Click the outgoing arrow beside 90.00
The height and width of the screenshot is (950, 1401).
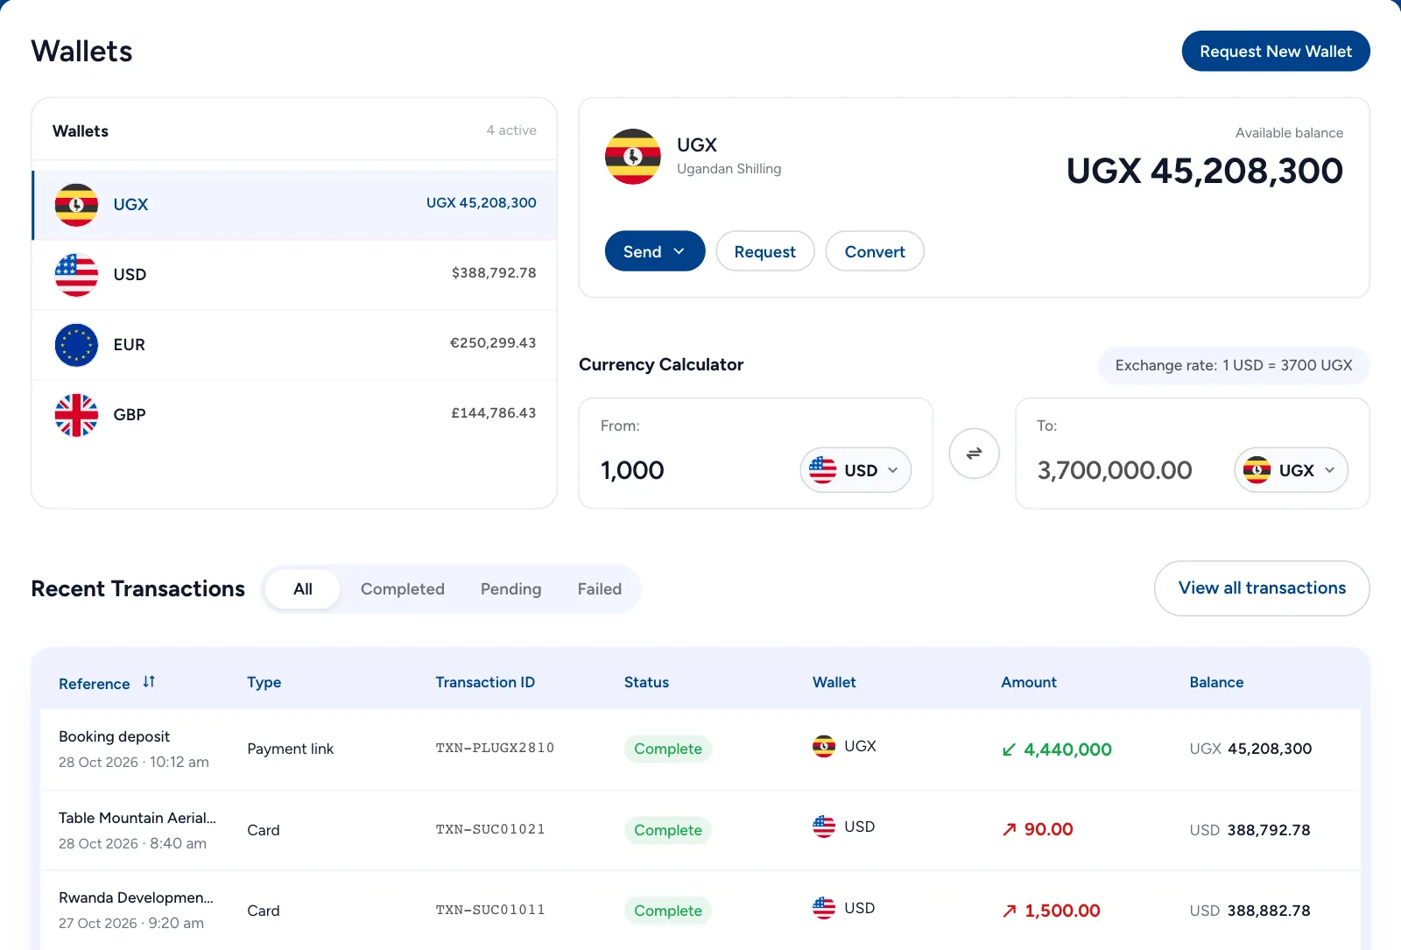[x=1010, y=829]
